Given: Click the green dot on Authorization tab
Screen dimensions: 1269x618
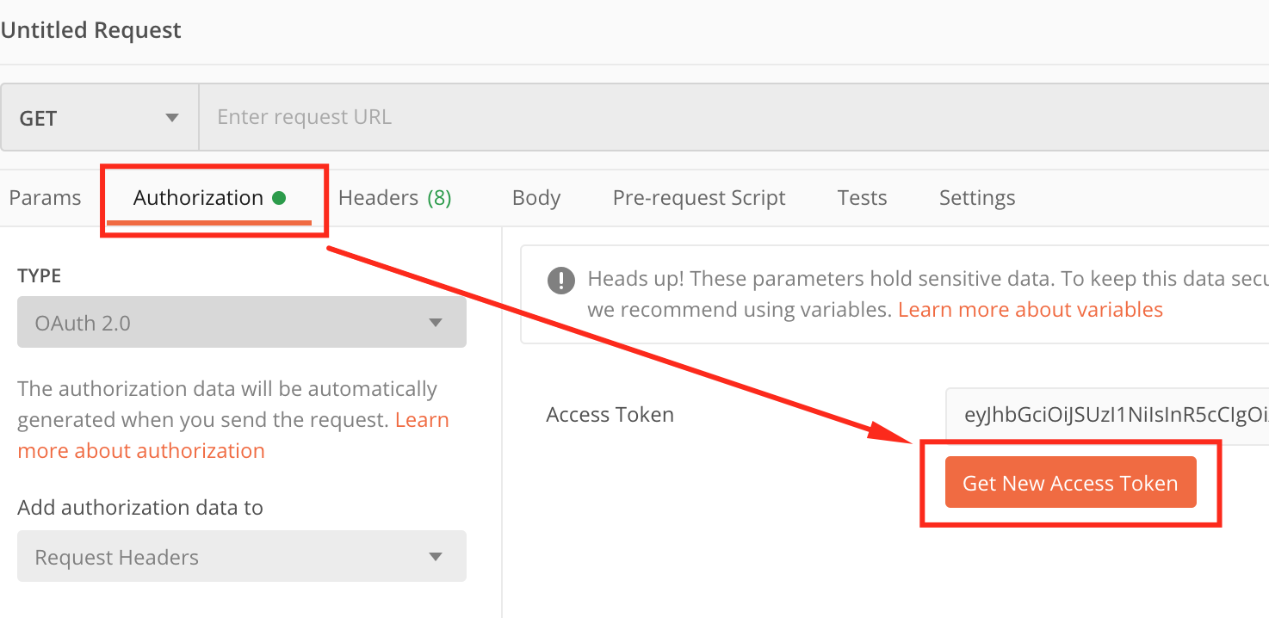Looking at the screenshot, I should pyautogui.click(x=279, y=198).
